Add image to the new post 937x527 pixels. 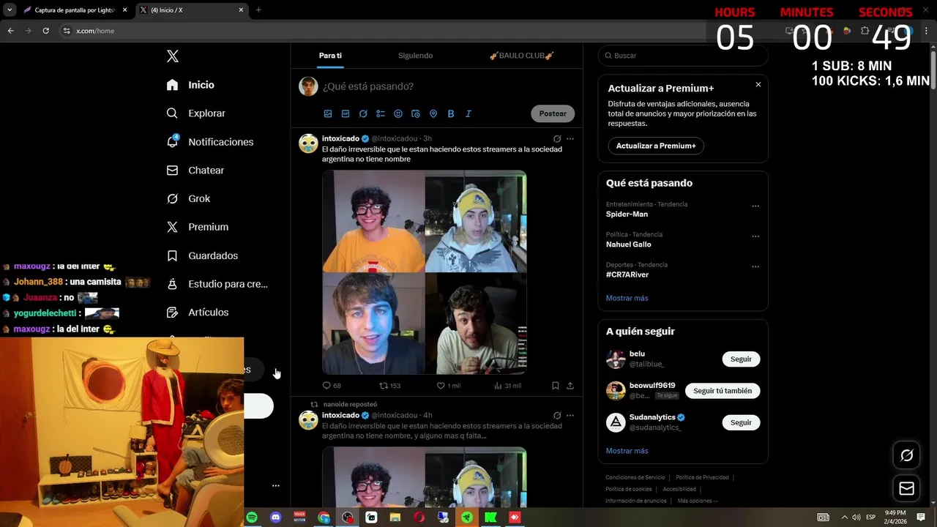pos(328,113)
